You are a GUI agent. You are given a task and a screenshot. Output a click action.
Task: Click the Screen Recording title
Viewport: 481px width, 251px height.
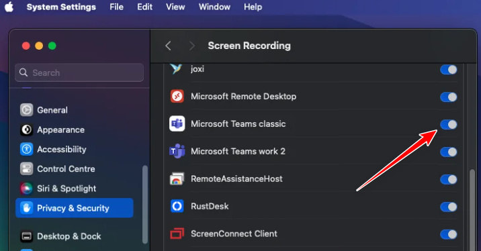coord(249,46)
